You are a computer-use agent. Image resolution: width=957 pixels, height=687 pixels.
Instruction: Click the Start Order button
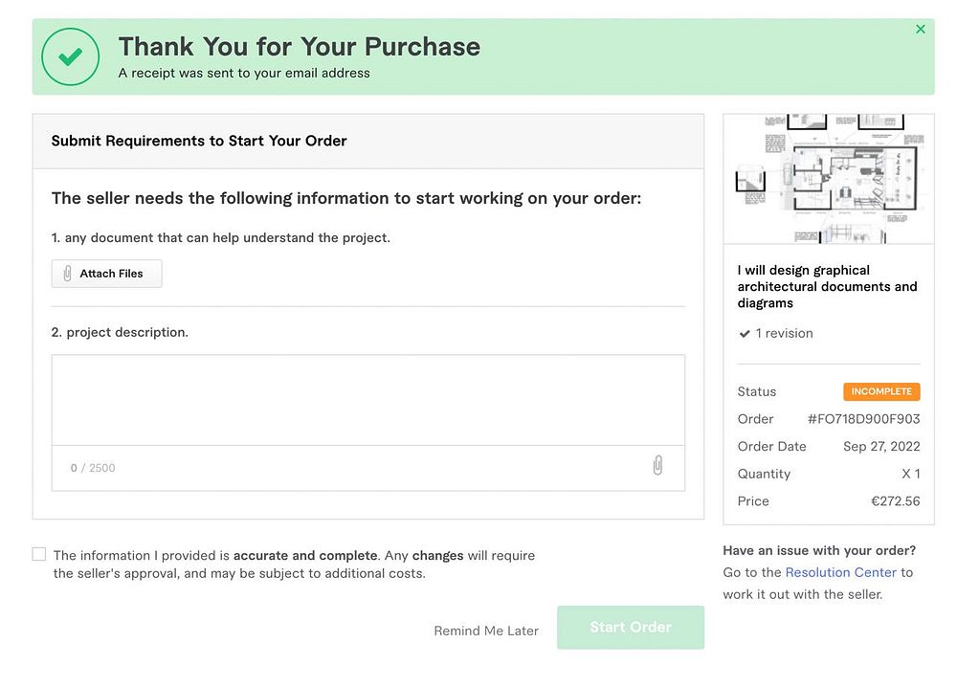(x=630, y=628)
